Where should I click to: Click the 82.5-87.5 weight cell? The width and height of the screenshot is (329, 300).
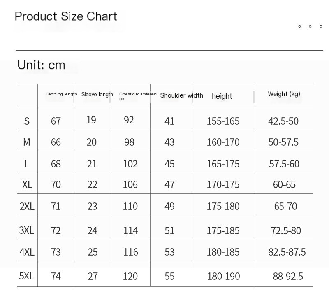[x=287, y=252]
